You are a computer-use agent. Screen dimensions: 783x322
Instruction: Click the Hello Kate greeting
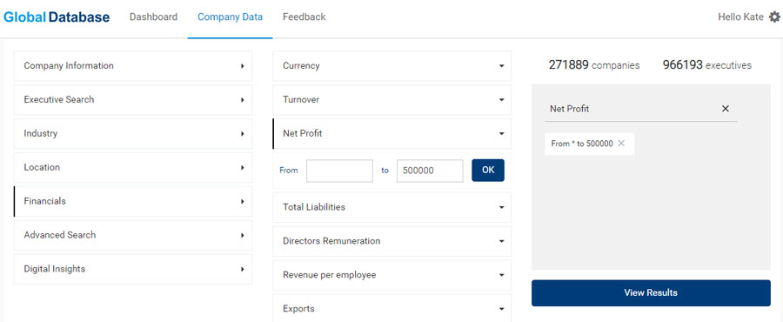tap(740, 17)
